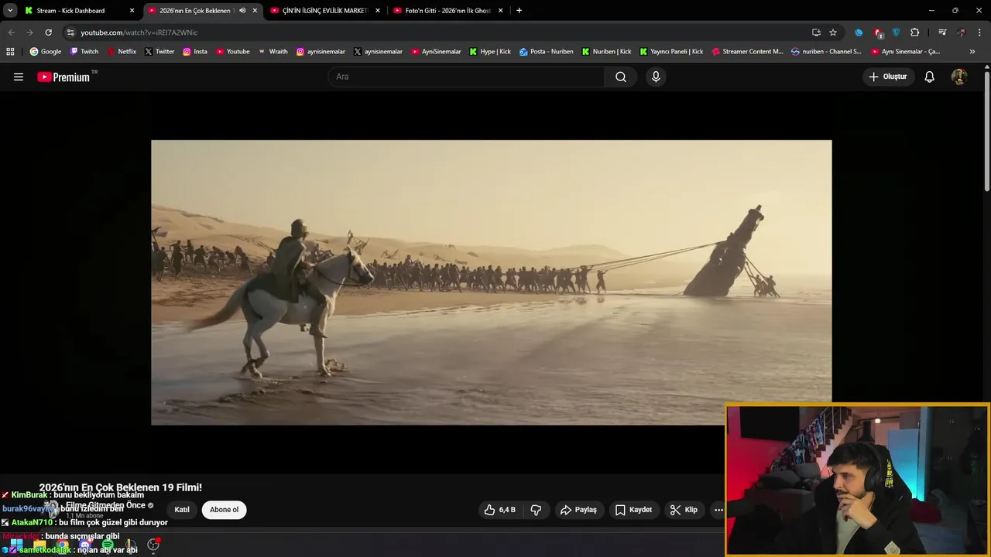The width and height of the screenshot is (991, 557).
Task: Open tab search dropdown arrow
Action: tap(10, 11)
